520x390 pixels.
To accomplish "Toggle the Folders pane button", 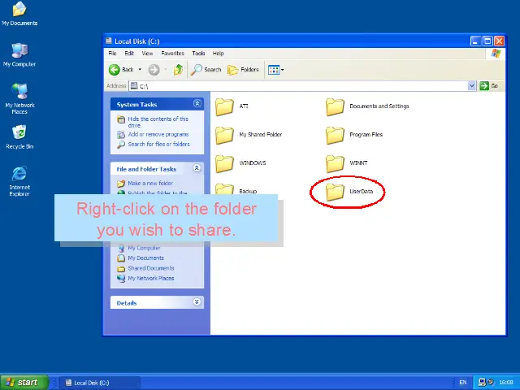I will [x=243, y=70].
